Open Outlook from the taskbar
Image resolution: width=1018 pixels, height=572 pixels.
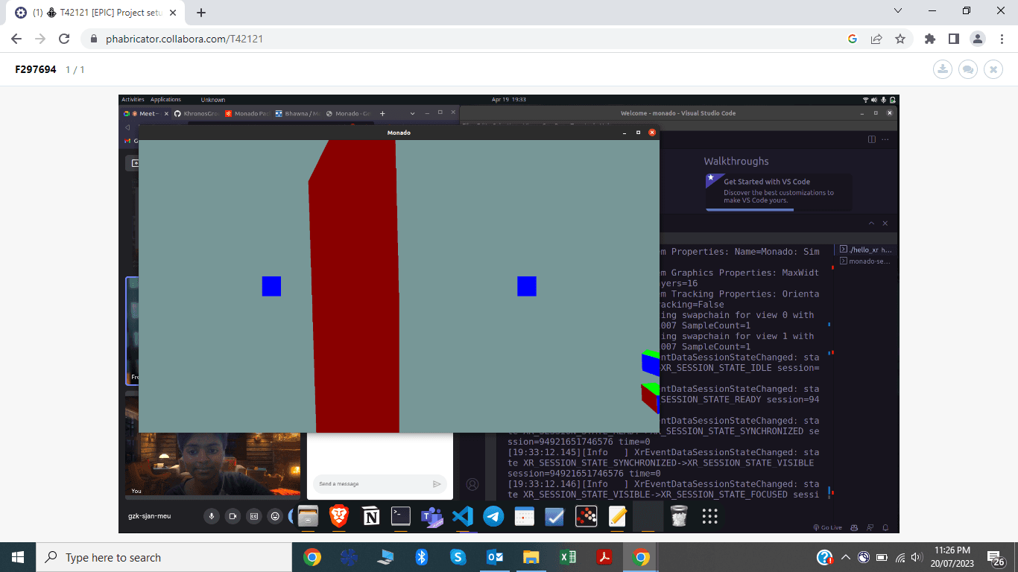tap(494, 557)
